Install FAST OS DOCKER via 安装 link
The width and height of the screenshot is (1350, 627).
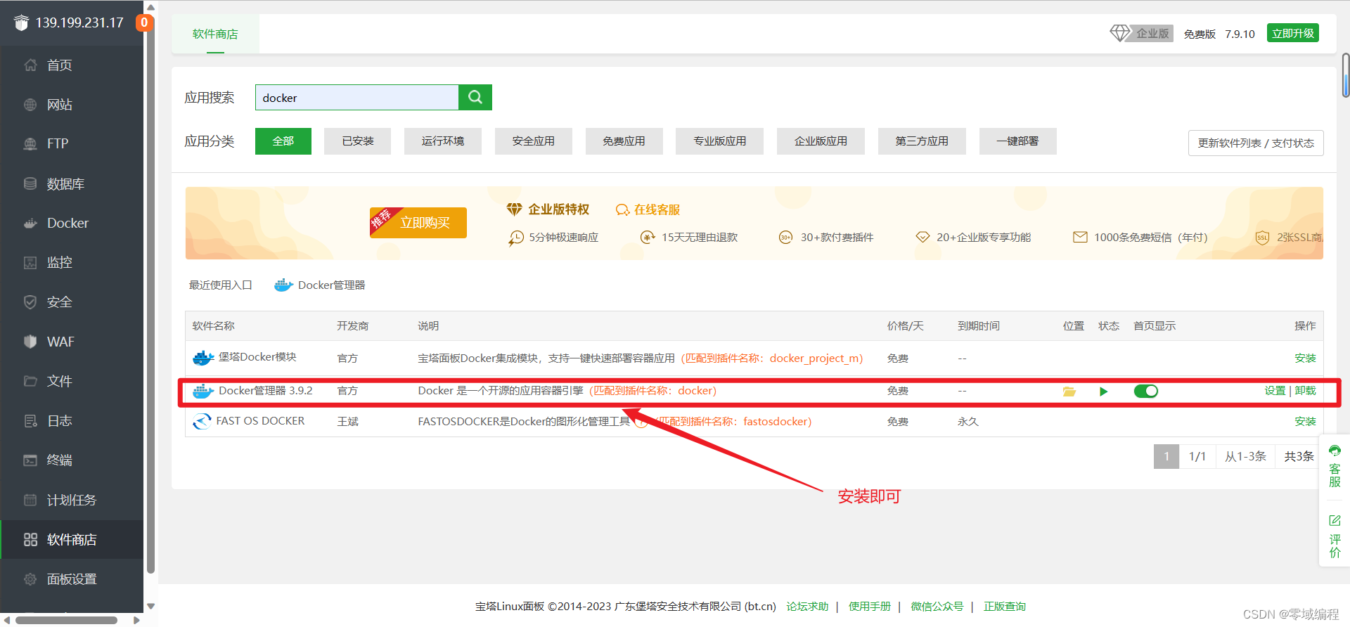pos(1305,422)
